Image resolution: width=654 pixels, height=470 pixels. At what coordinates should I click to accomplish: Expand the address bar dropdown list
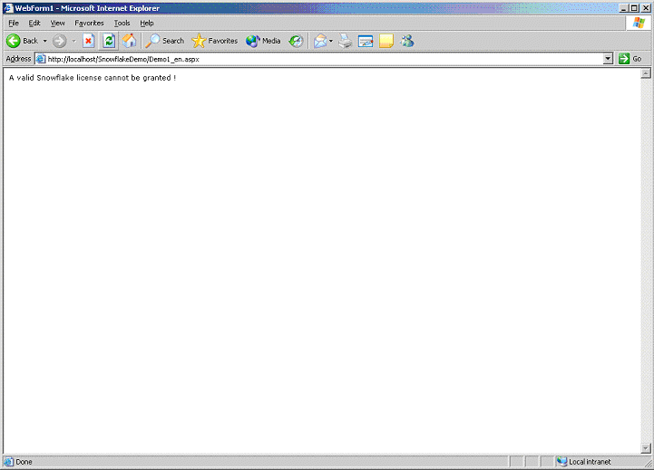pos(608,59)
